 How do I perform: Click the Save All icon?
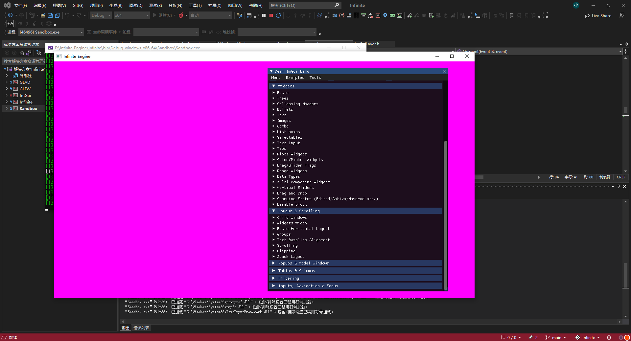[58, 15]
